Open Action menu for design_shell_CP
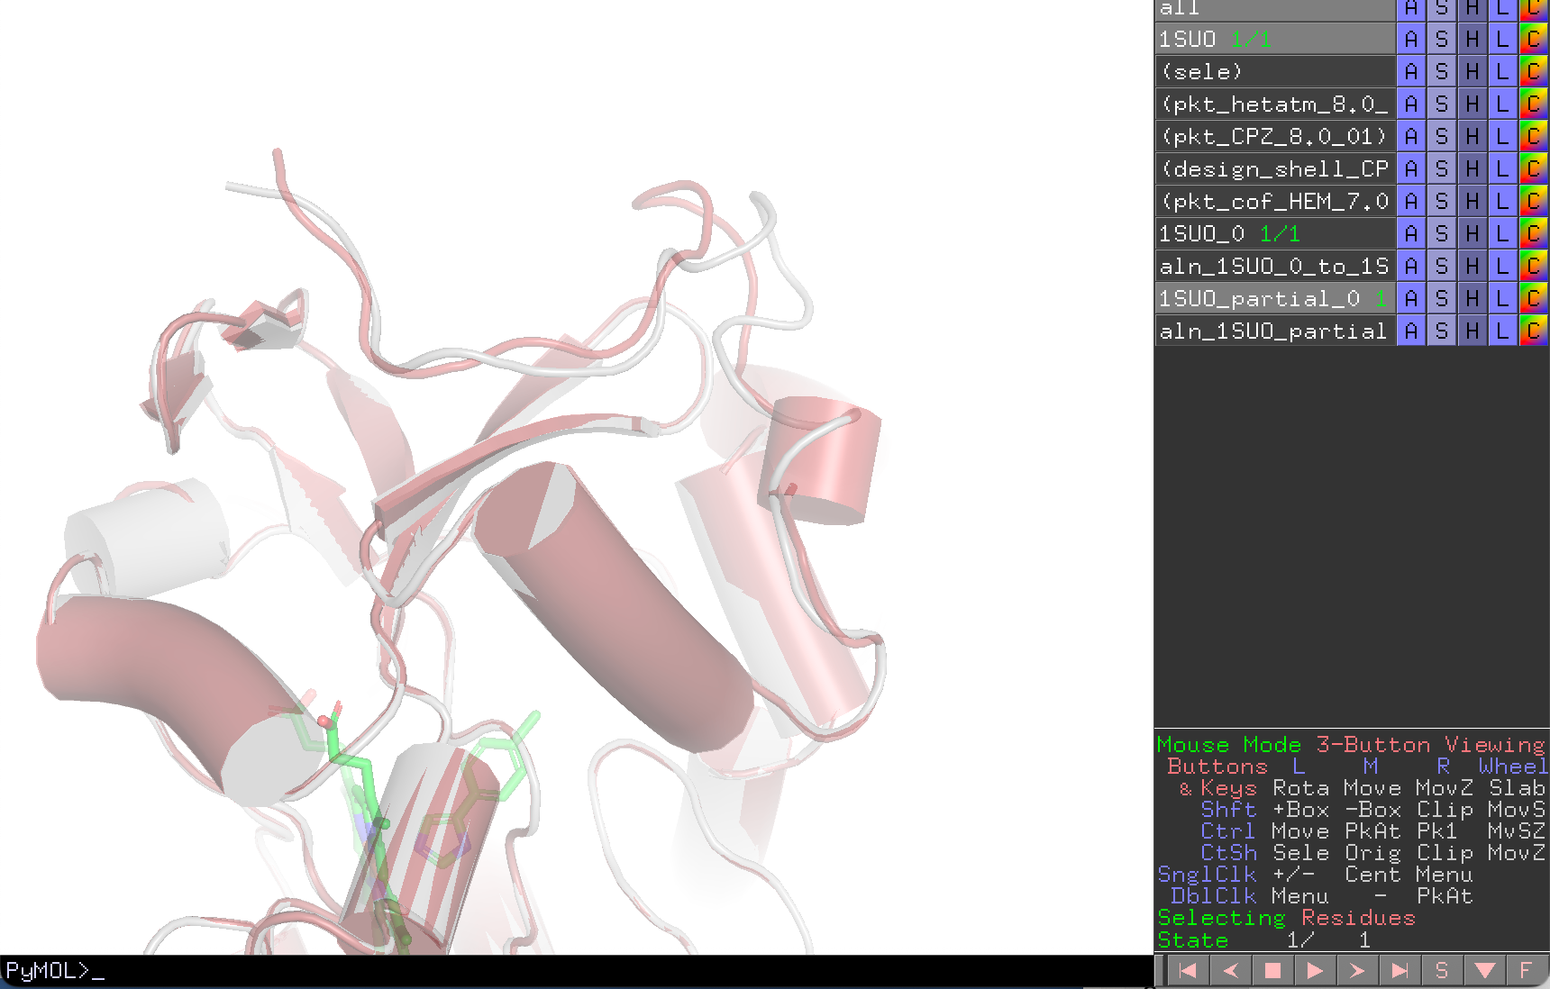This screenshot has height=989, width=1550. pos(1411,168)
